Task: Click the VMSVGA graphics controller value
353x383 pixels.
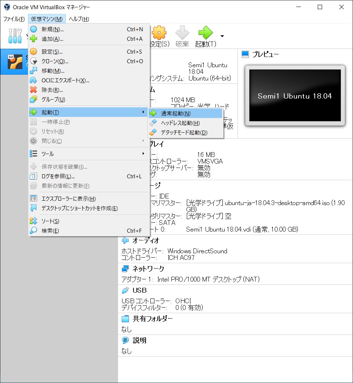Action: pyautogui.click(x=210, y=161)
